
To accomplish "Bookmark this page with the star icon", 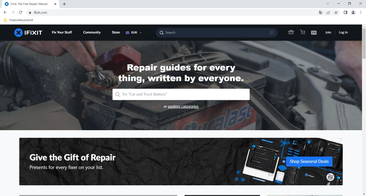I will [x=336, y=13].
